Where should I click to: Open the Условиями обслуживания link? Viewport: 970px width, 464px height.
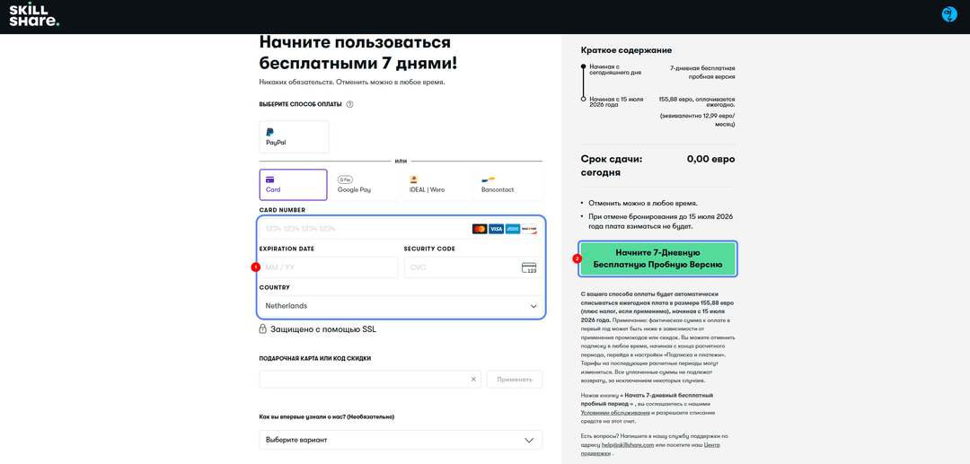[x=615, y=411]
